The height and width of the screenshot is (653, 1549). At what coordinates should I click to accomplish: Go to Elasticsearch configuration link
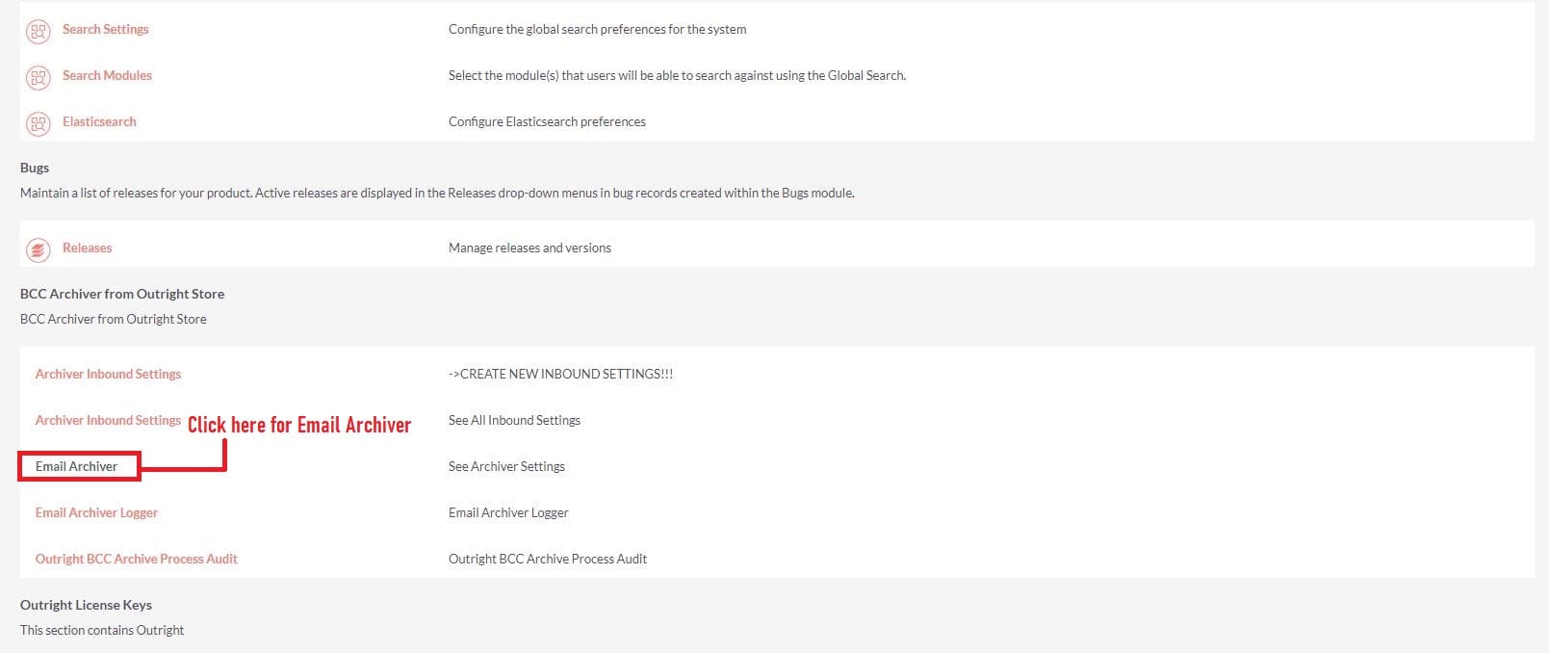pyautogui.click(x=99, y=121)
